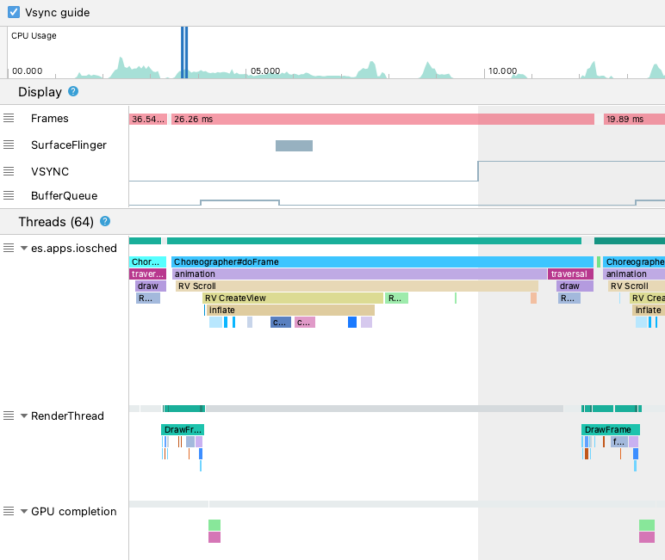The height and width of the screenshot is (560, 665).
Task: Click the Inflate trace event
Action: [x=290, y=310]
